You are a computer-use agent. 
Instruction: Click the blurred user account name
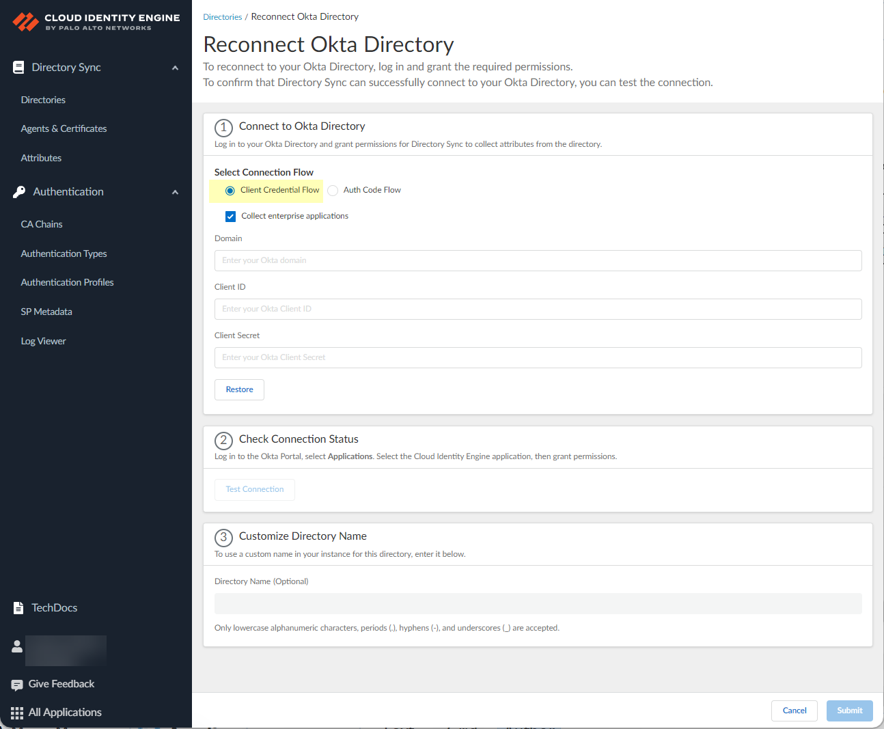click(x=66, y=650)
